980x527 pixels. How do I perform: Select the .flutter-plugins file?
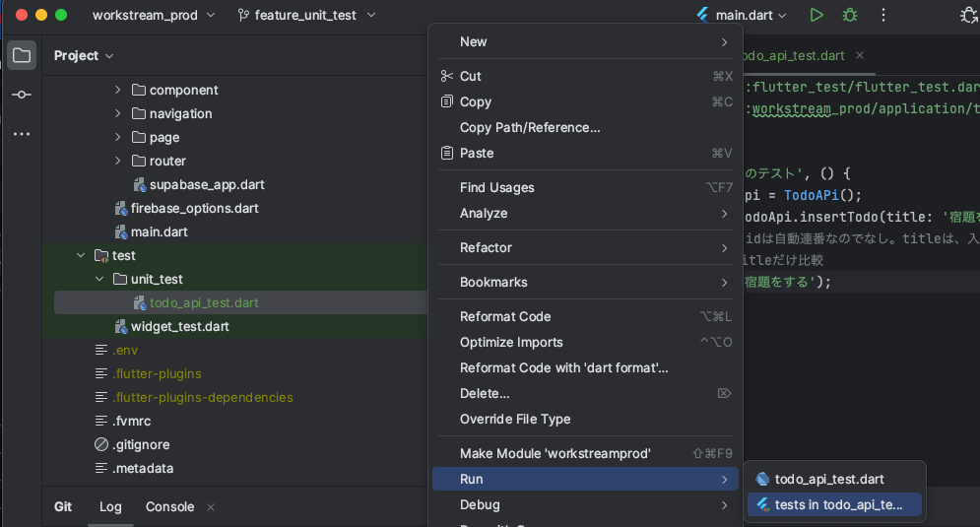click(157, 374)
